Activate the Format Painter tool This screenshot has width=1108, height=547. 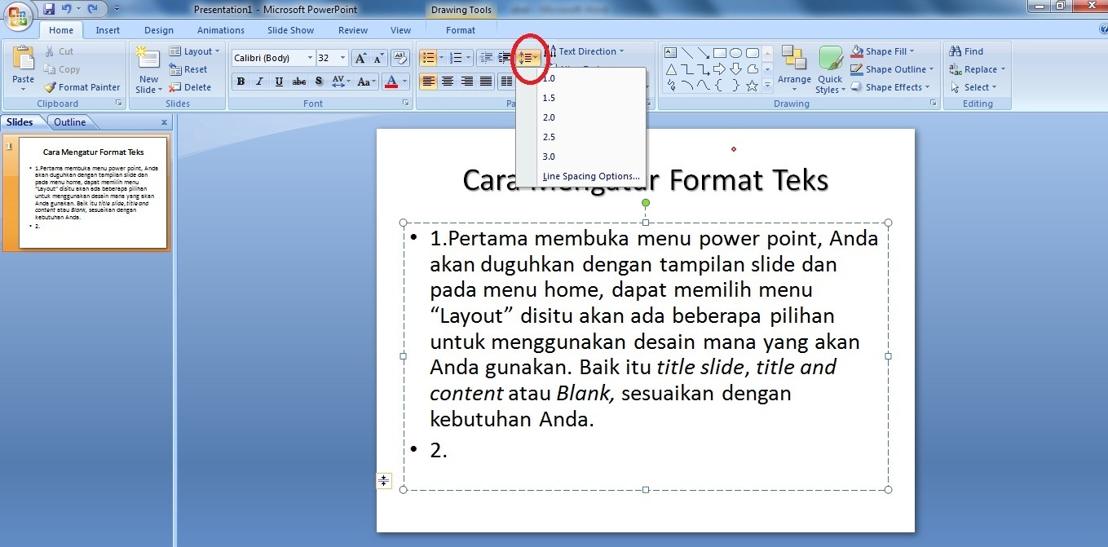tap(82, 87)
